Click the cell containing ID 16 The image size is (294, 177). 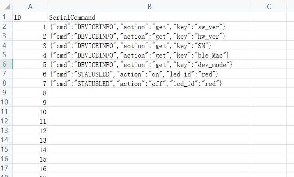[x=30, y=168]
